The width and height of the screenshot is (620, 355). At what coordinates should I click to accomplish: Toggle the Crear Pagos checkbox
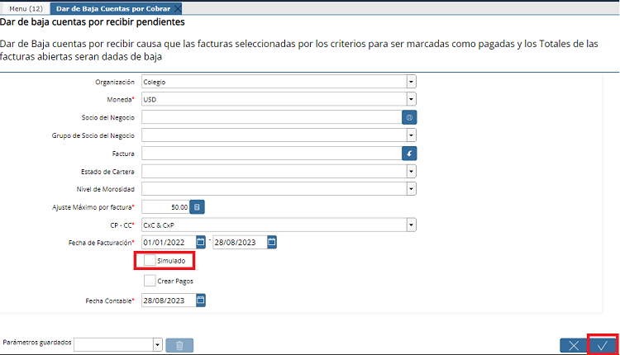pyautogui.click(x=150, y=281)
